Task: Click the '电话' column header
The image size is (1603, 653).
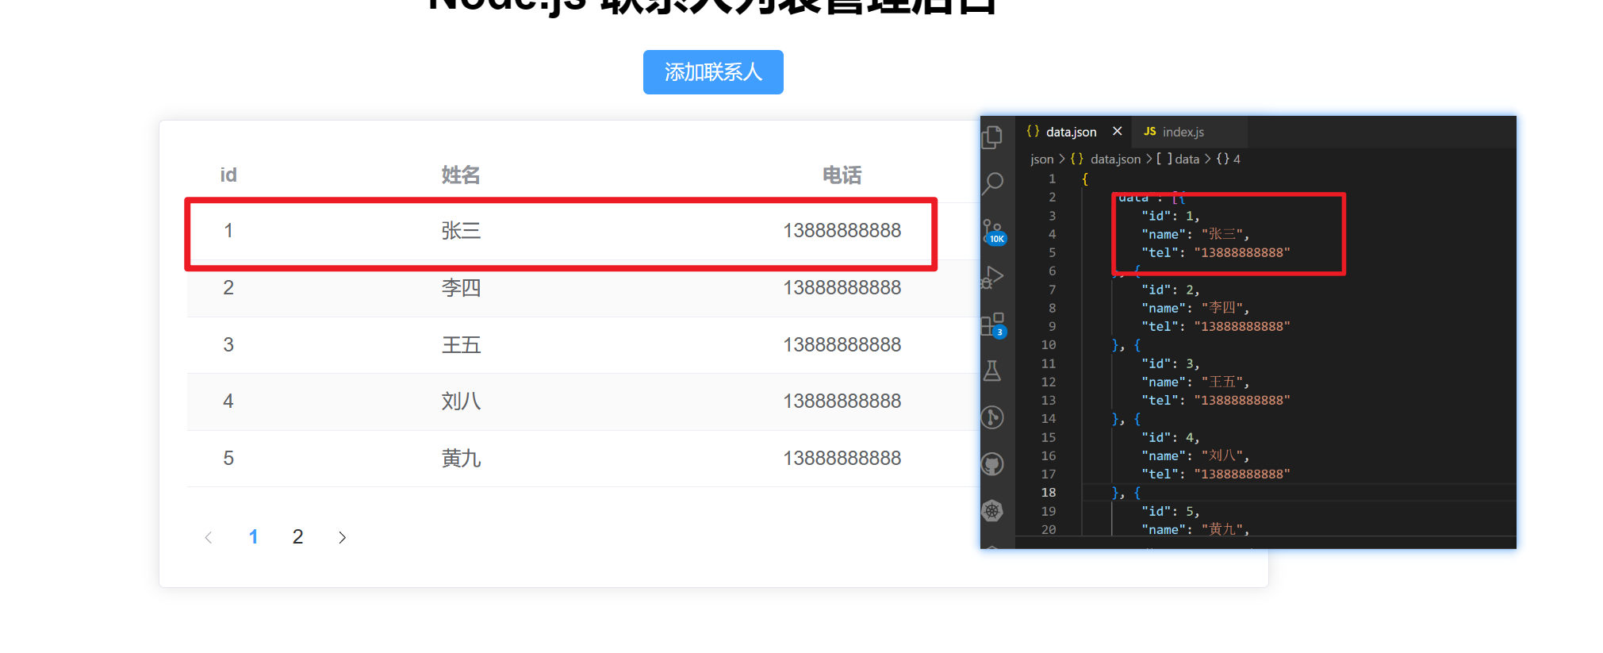Action: (x=842, y=175)
